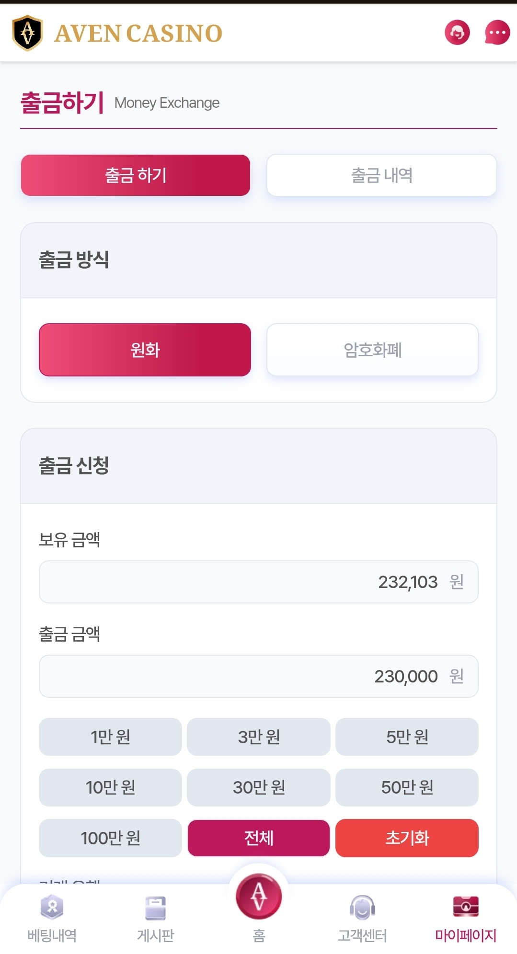Reset the amount with 초기화
517x954 pixels.
coord(407,838)
